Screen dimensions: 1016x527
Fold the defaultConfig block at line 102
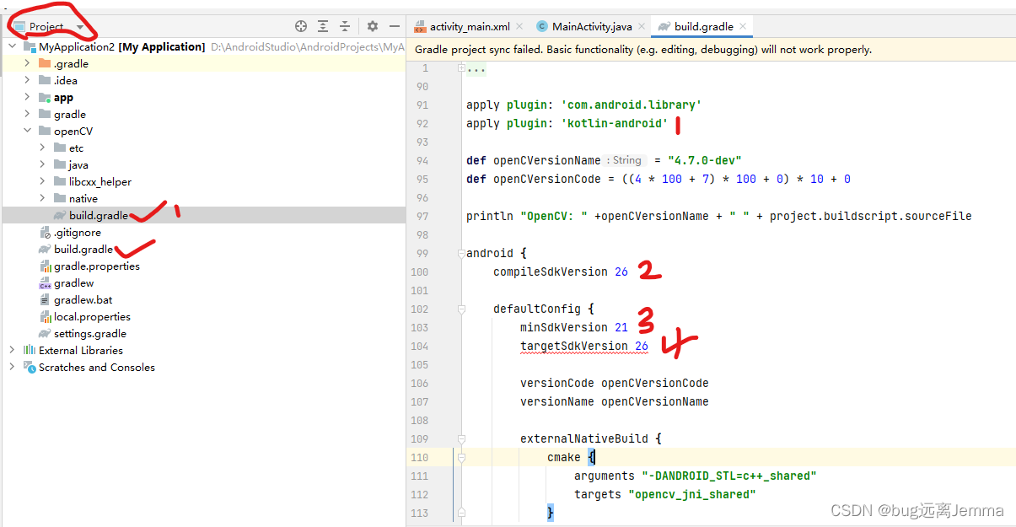(461, 309)
